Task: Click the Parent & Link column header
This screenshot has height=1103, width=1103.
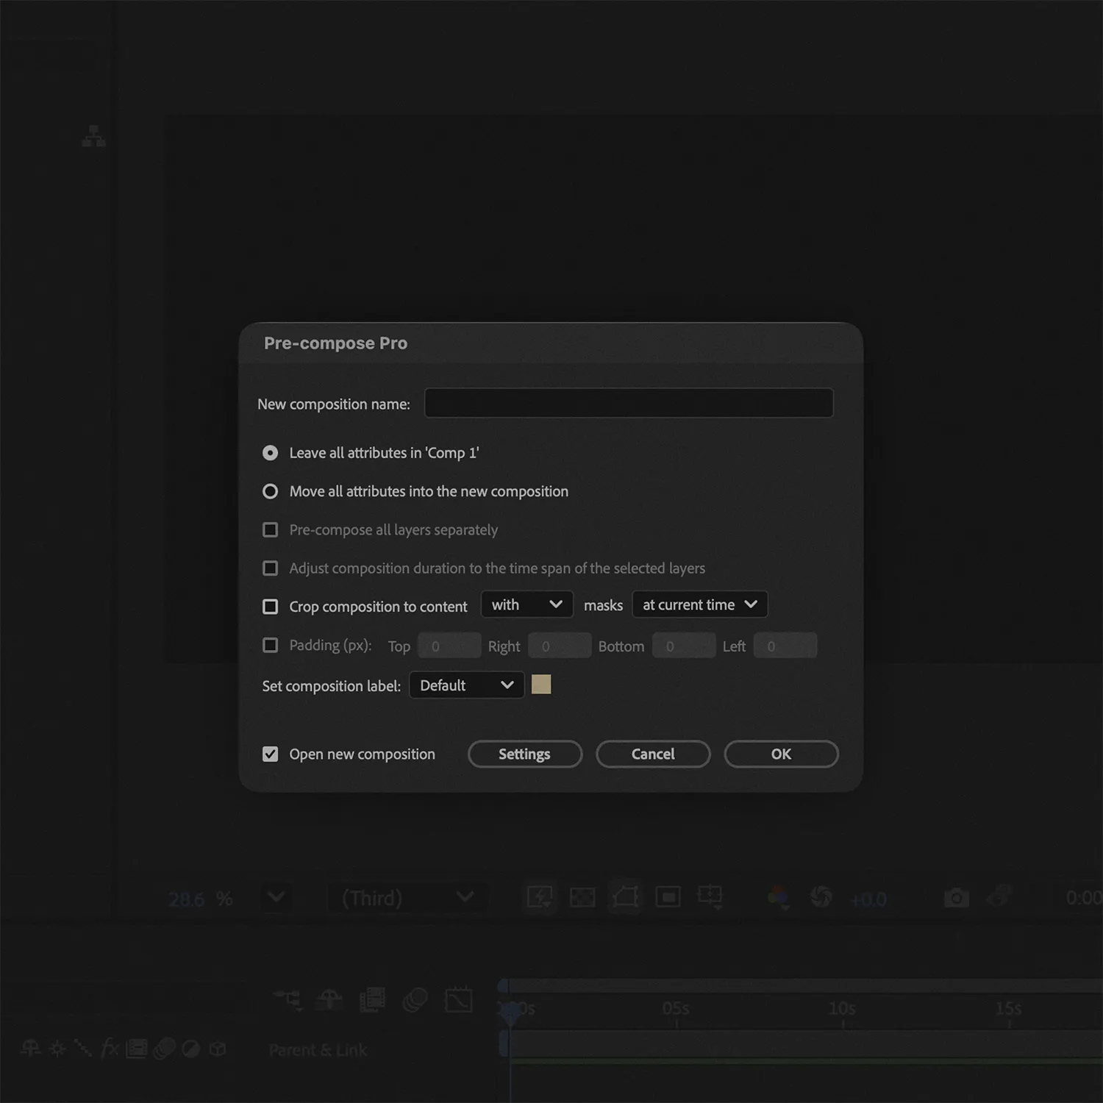Action: click(x=318, y=1050)
